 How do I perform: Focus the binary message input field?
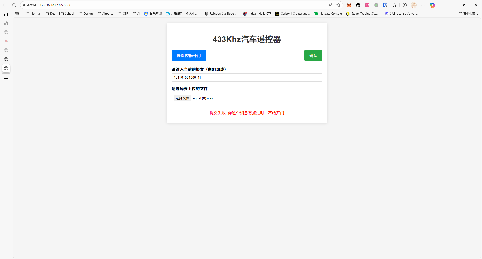coord(247,77)
